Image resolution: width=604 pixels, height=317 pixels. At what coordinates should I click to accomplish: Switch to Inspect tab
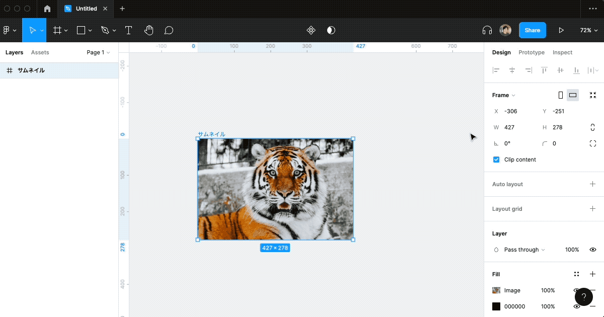[563, 52]
